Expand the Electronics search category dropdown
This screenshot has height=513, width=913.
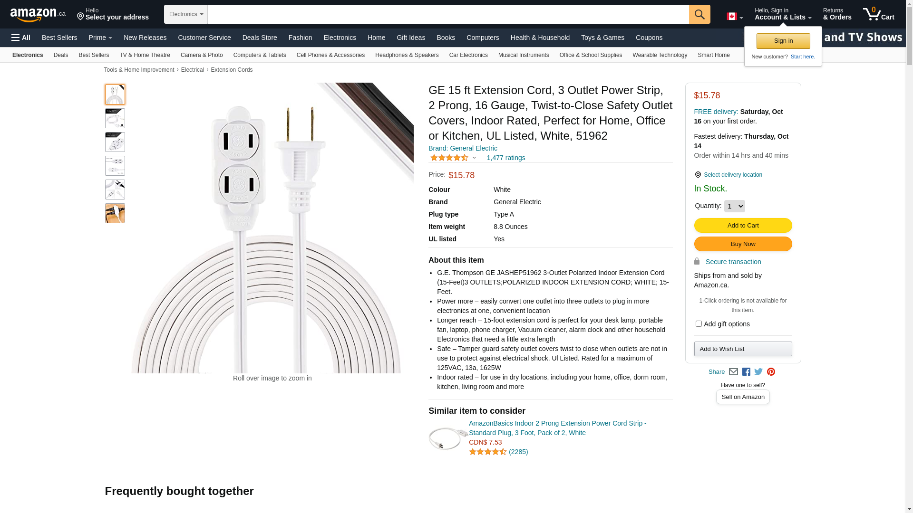coord(186,14)
